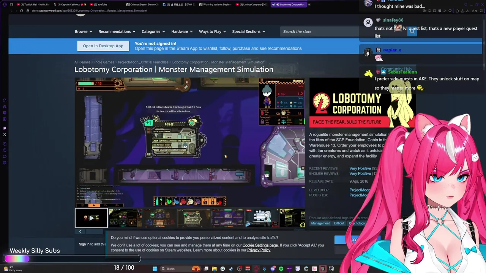Open the Indie Games breadcrumb link
This screenshot has height=273, width=486.
pyautogui.click(x=104, y=62)
